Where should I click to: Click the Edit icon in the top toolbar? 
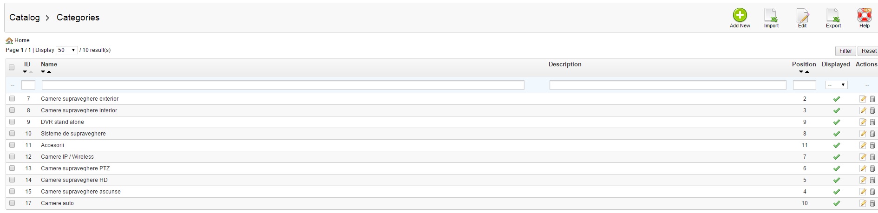point(802,16)
